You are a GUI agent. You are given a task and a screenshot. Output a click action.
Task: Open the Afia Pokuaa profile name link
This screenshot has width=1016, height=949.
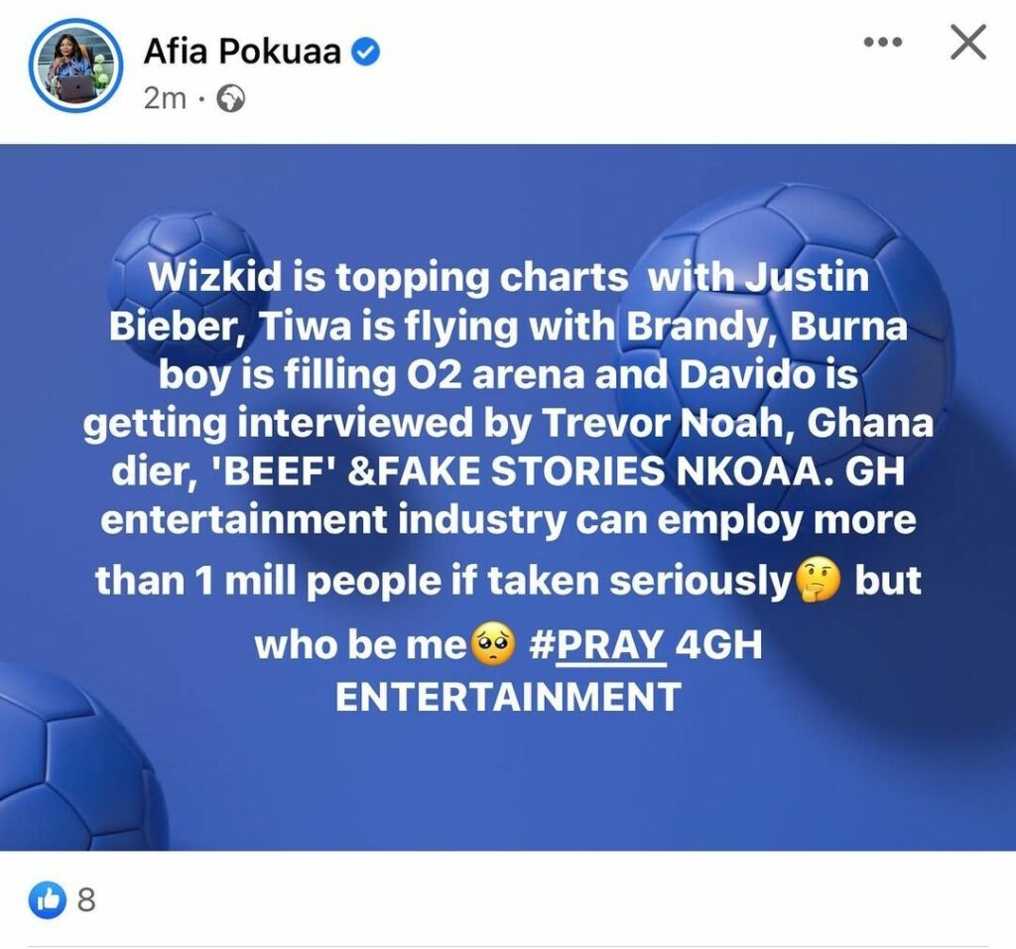(x=242, y=51)
